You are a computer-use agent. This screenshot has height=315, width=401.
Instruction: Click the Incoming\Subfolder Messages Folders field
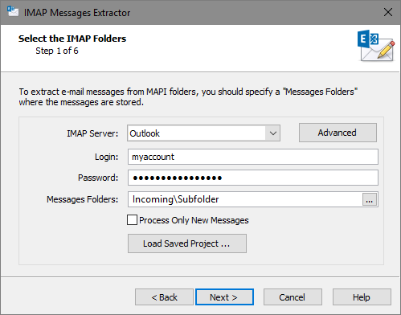[245, 199]
